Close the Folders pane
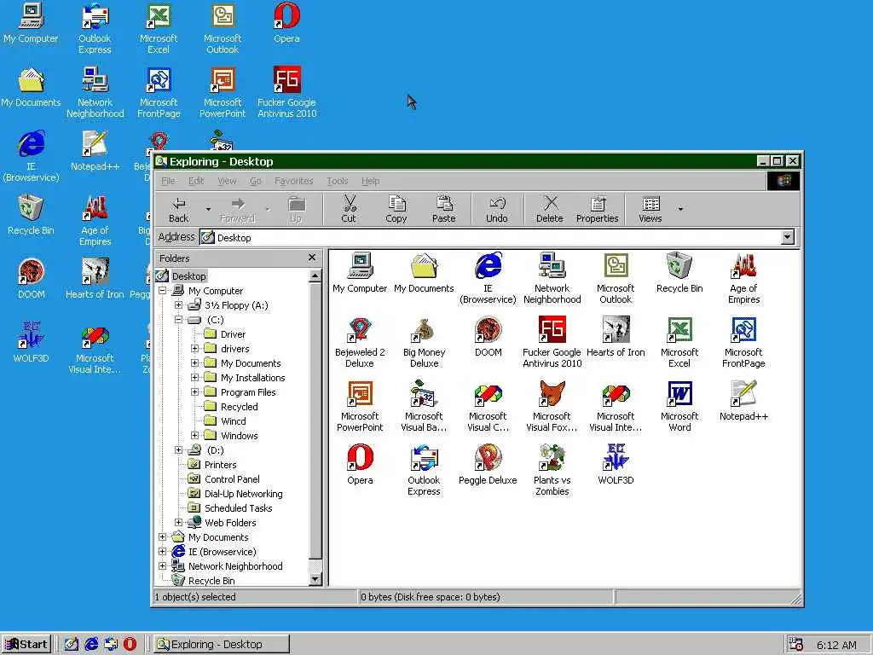The width and height of the screenshot is (873, 655). click(x=312, y=258)
